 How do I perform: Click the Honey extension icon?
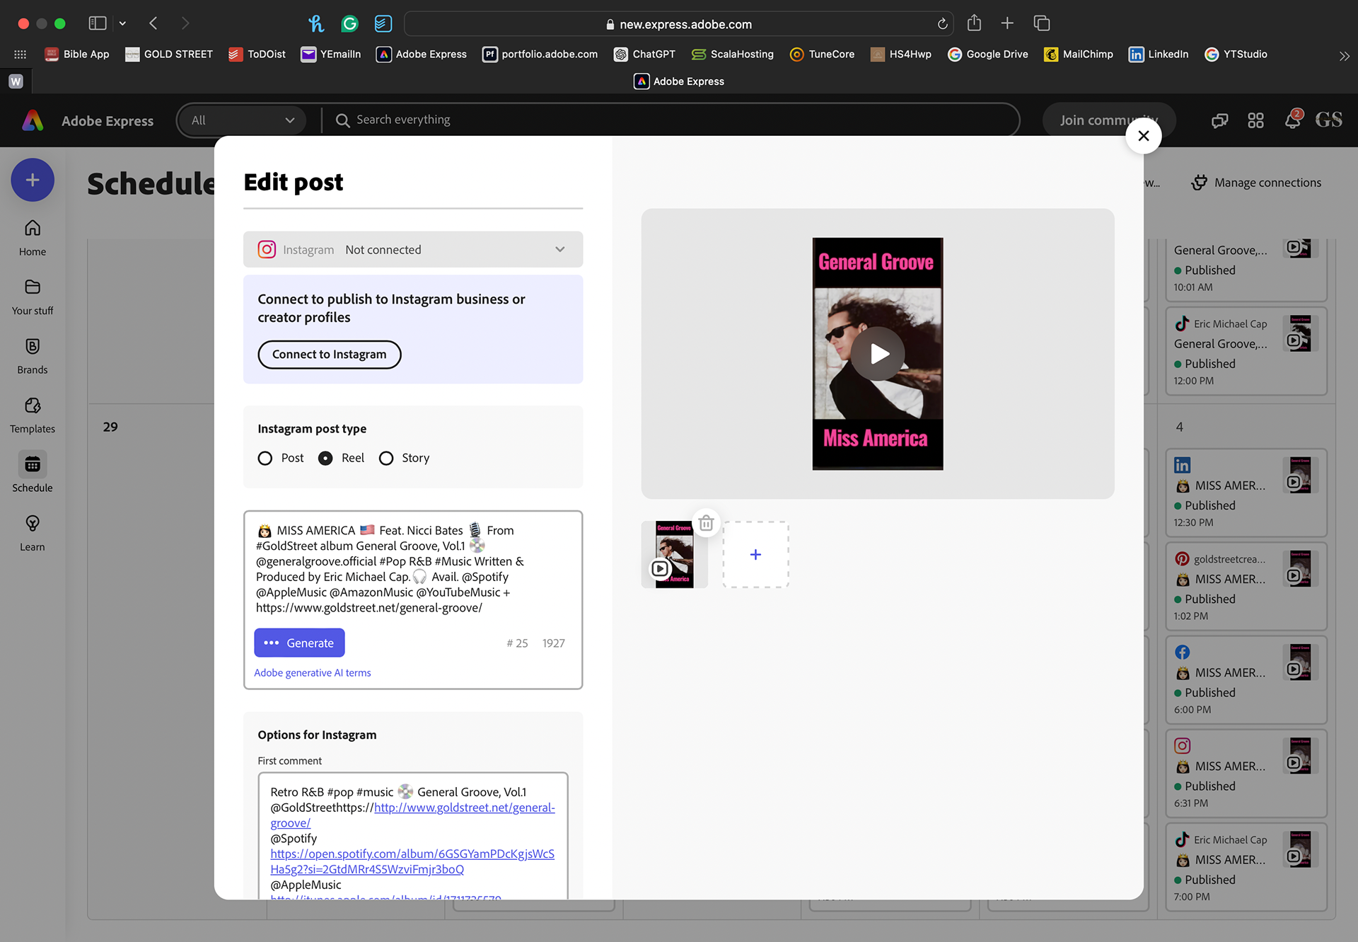(x=315, y=23)
